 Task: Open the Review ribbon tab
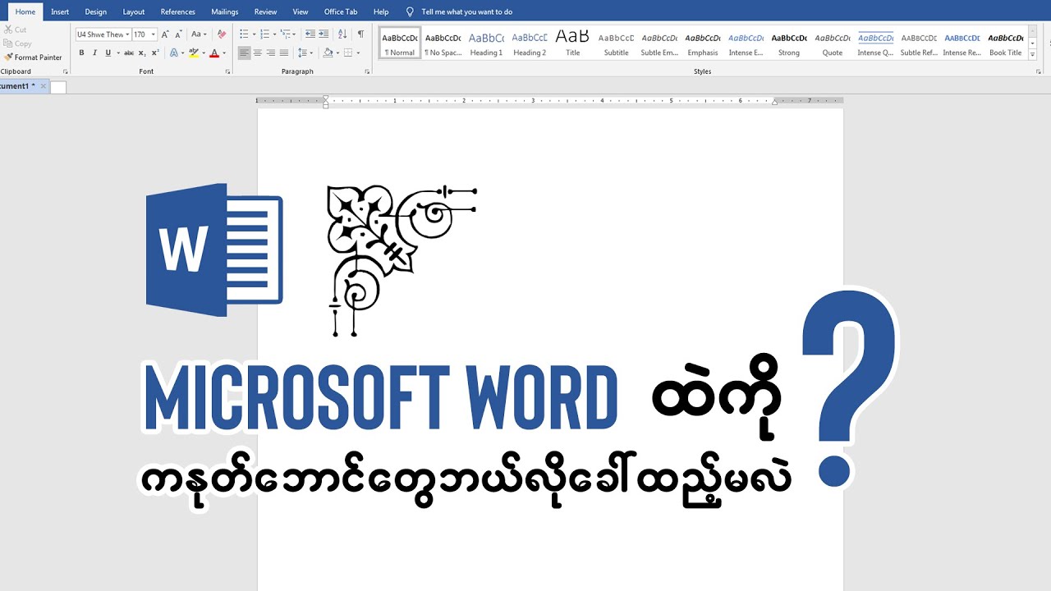(265, 11)
